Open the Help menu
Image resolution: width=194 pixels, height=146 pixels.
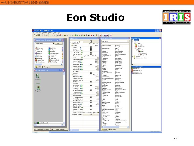59,33
